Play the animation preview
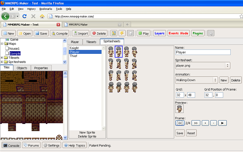Screen dimensions: 243x152 (222, 123)
